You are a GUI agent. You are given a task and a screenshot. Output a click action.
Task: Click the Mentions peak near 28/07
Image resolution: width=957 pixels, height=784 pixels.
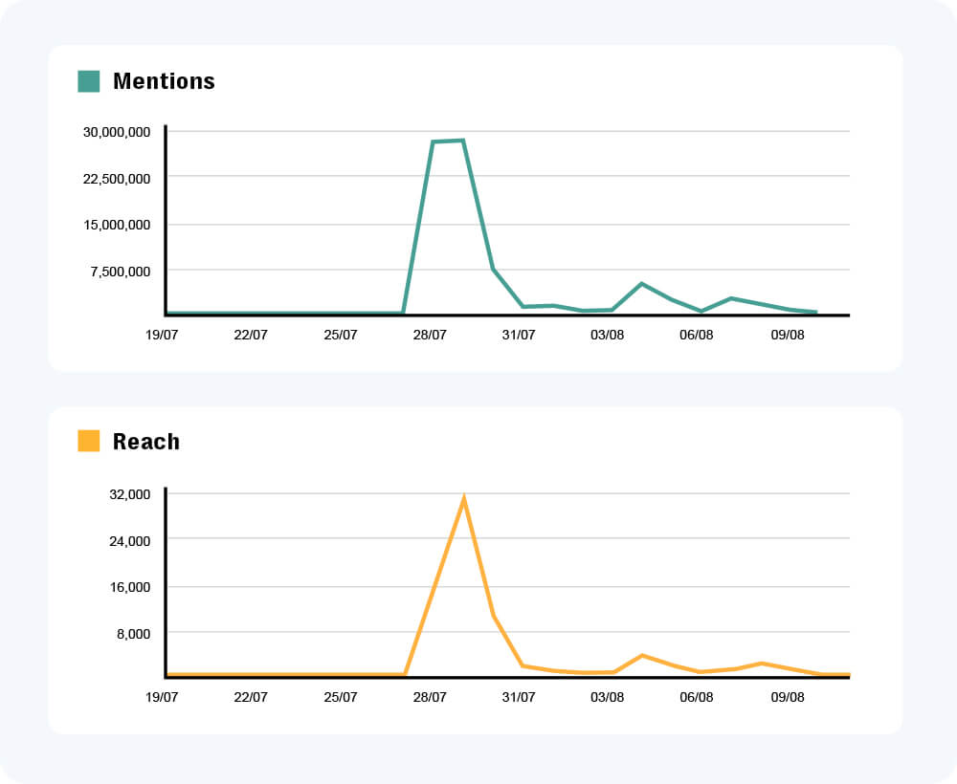(447, 140)
